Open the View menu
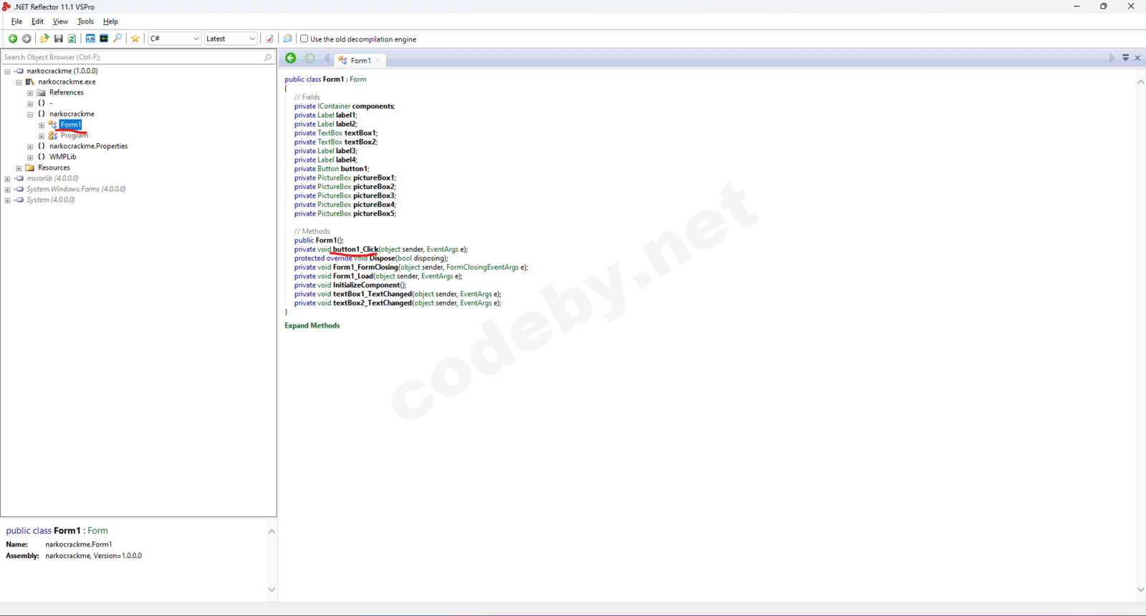Screen dimensions: 1146x616 60,21
